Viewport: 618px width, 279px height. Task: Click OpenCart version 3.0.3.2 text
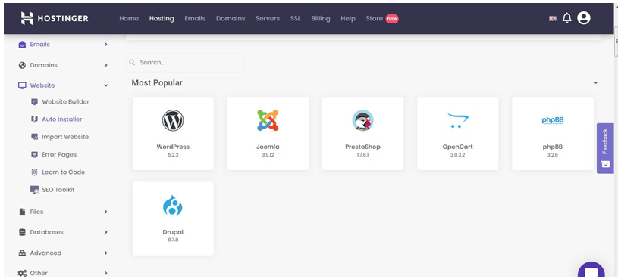457,155
